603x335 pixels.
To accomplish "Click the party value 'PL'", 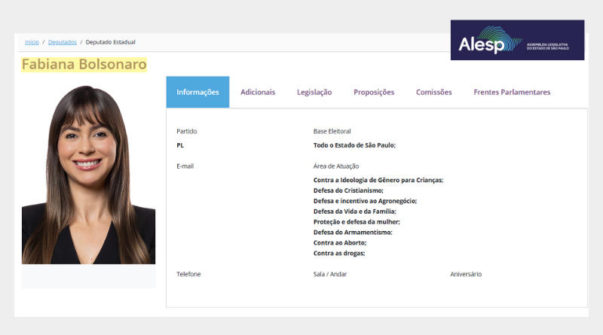I will pos(180,145).
